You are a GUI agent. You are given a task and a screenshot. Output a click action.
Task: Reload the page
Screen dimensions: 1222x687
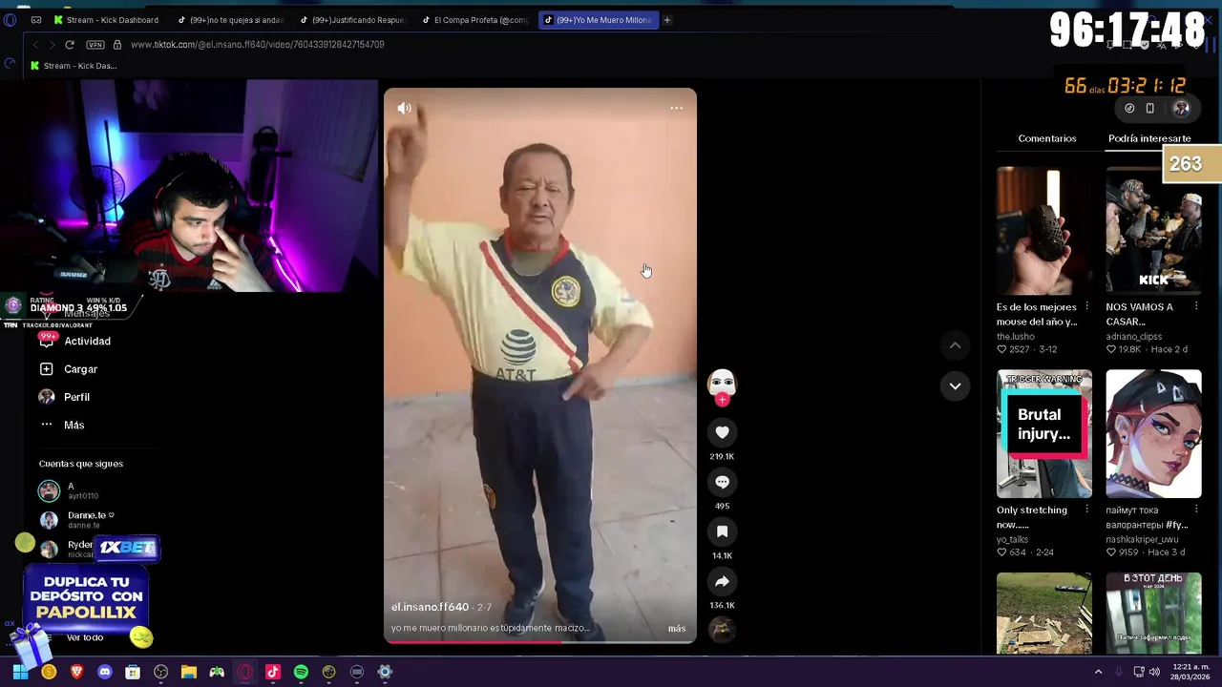70,45
